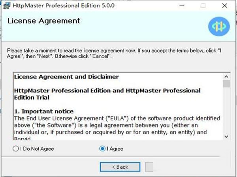Select the "I Agree" radio button
Screen dimensions: 237x177
tap(103, 149)
